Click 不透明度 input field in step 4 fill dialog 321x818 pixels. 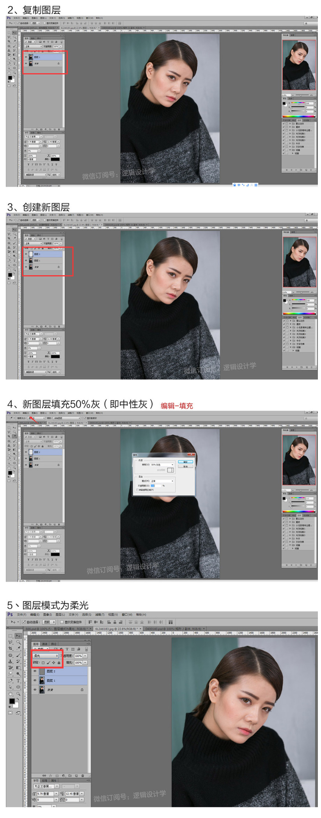156,486
